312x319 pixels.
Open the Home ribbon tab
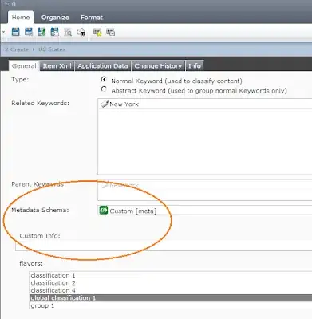coord(21,18)
